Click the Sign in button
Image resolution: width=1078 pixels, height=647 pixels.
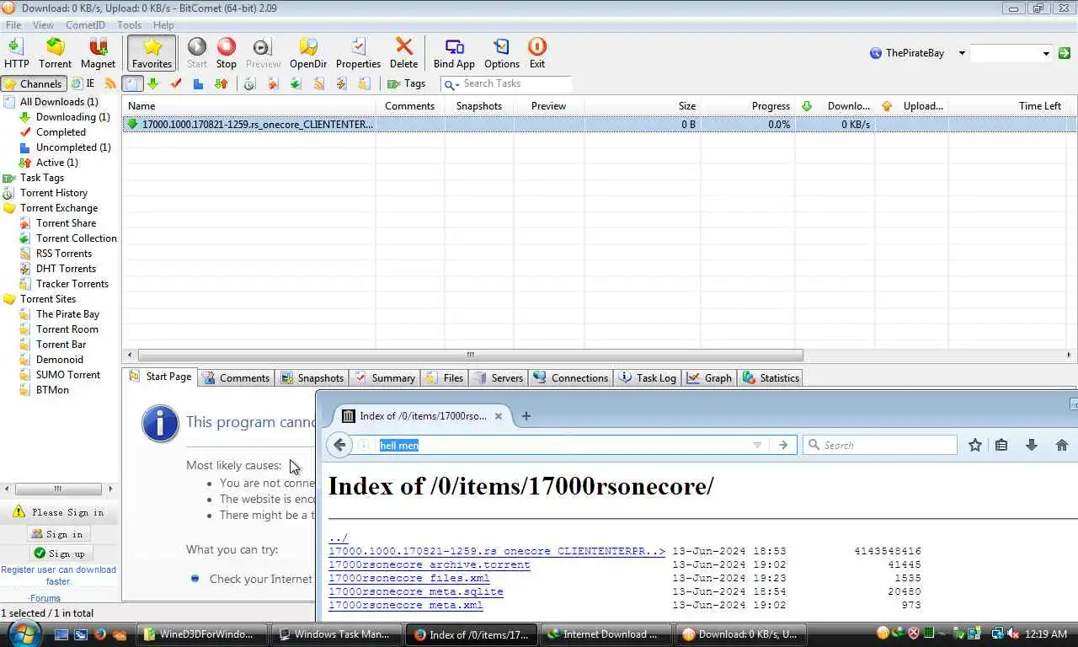57,534
